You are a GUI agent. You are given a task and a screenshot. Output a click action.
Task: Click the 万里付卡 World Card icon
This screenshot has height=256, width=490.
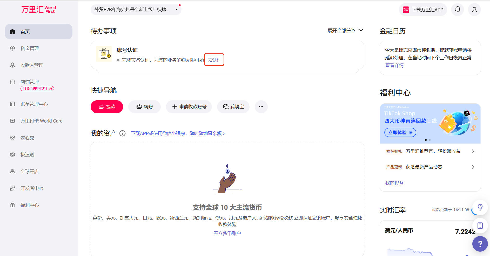tap(12, 121)
